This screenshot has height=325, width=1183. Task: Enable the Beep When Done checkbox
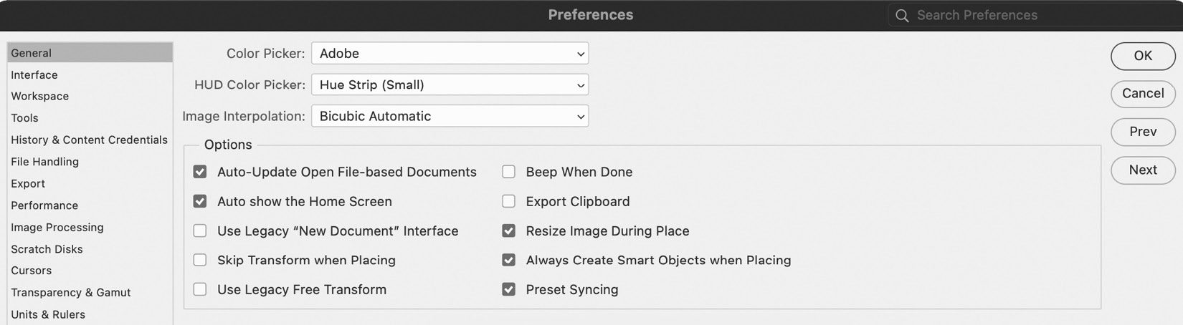508,172
